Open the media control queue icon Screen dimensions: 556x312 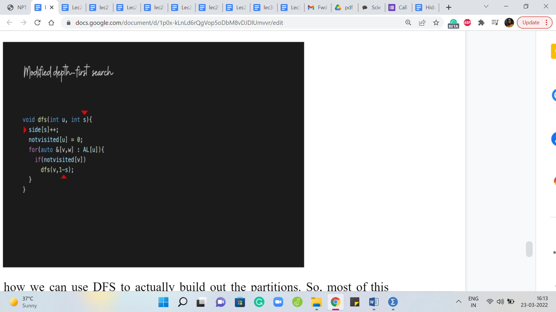coord(495,23)
